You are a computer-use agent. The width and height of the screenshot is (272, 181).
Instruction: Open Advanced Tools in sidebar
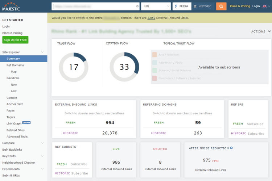click(x=17, y=136)
